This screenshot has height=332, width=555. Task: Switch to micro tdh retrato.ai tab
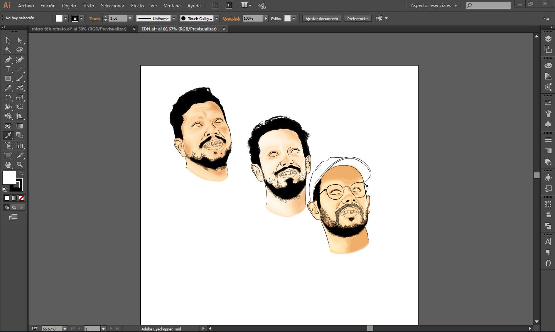79,29
